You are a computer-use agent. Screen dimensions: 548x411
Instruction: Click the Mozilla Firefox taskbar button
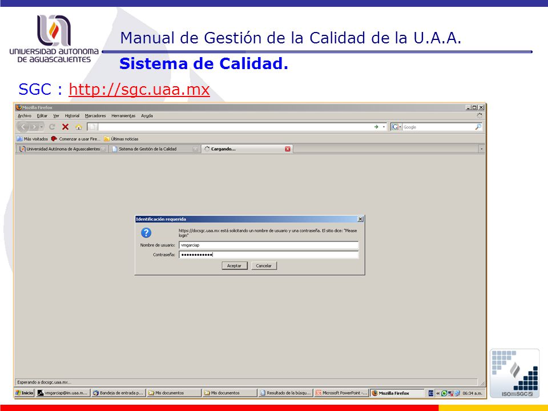[397, 393]
